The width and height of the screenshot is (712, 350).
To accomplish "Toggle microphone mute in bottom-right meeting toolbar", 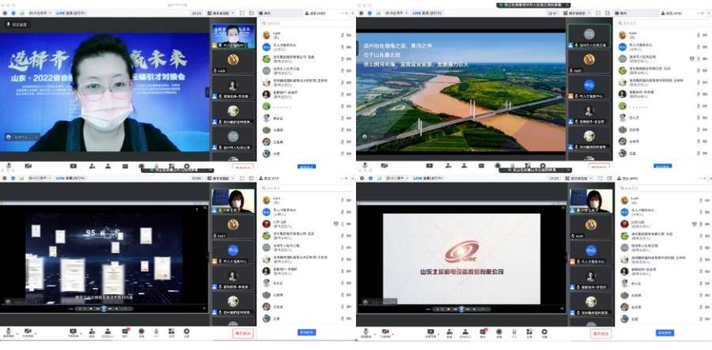I will pyautogui.click(x=365, y=332).
